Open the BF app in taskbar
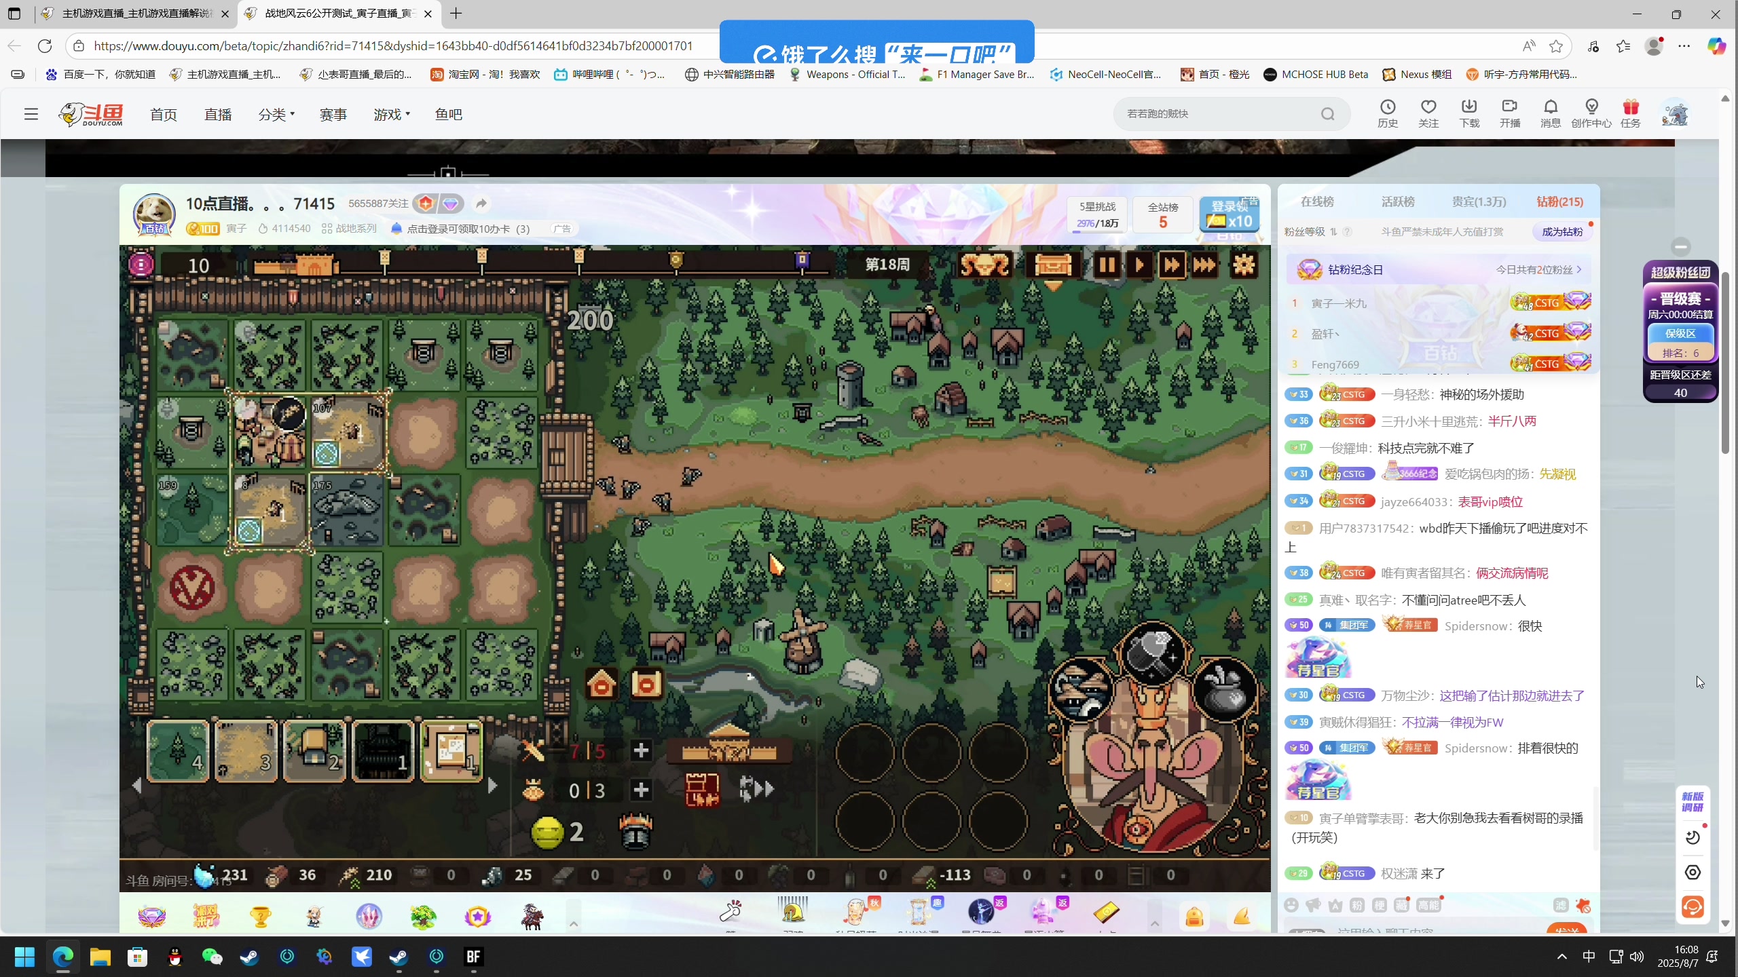The height and width of the screenshot is (977, 1738). 473,957
